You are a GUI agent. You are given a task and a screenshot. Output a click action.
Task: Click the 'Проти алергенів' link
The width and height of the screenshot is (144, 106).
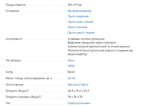pos(78,16)
